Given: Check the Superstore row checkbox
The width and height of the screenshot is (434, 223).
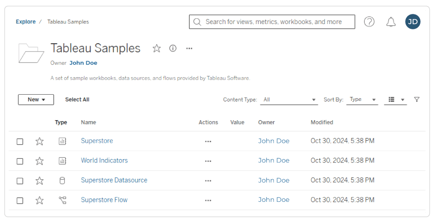Looking at the screenshot, I should pos(20,142).
